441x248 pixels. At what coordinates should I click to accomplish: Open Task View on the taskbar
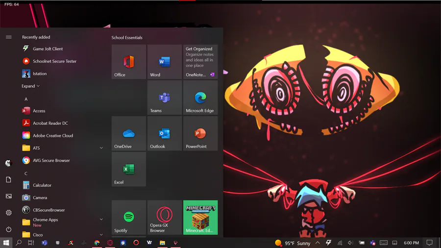pyautogui.click(x=31, y=243)
